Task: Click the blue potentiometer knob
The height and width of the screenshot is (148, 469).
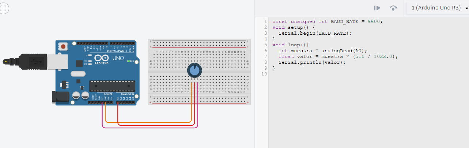Action: 194,70
